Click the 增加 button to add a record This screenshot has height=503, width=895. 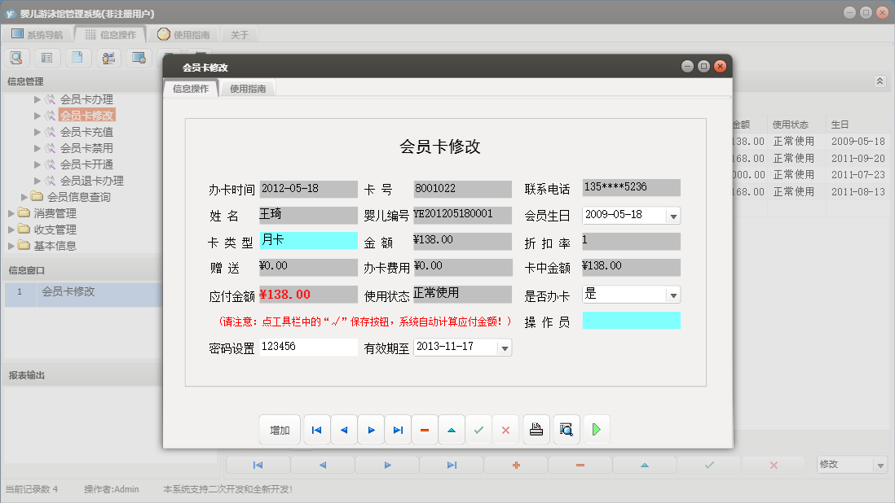click(x=280, y=429)
